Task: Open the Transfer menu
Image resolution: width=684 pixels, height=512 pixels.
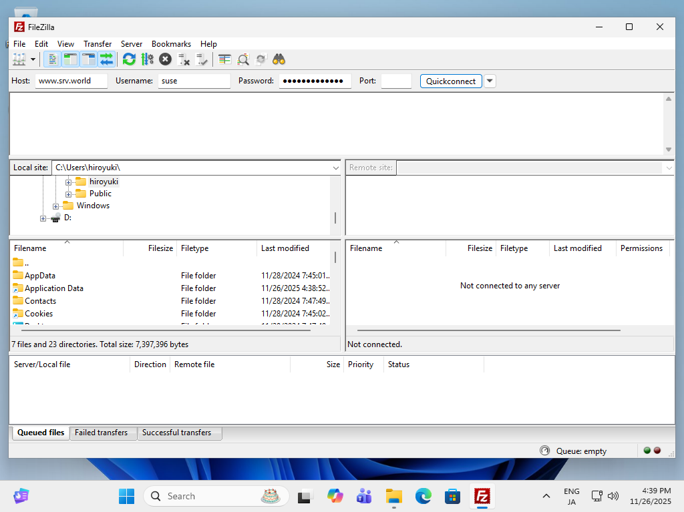Action: tap(98, 43)
